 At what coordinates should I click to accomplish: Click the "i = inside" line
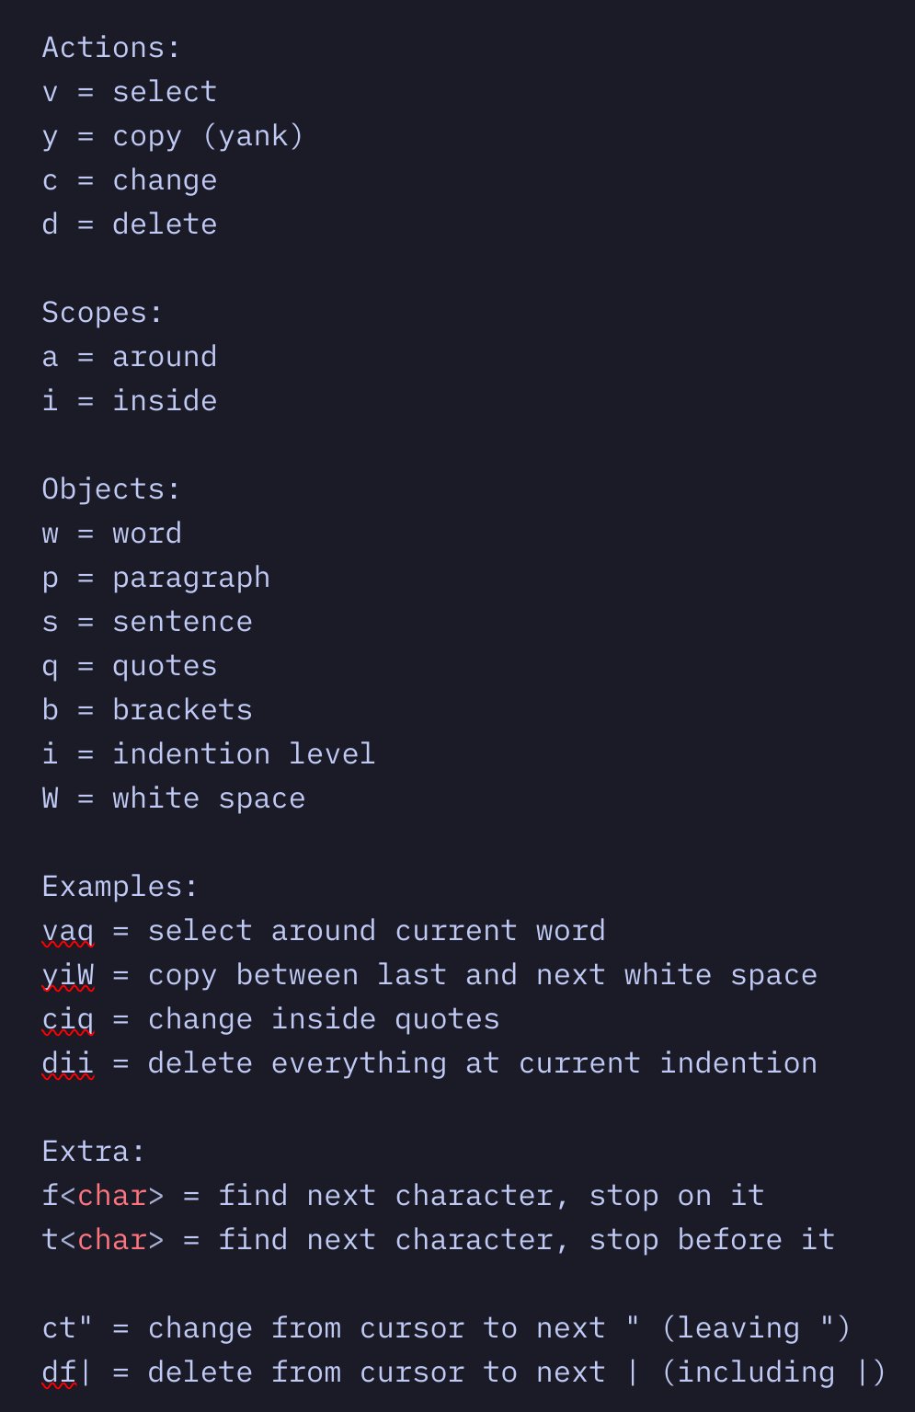(129, 401)
